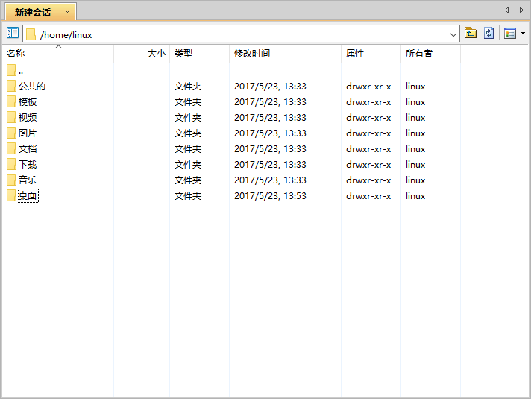Click 桌面's modified time 2017/5/23, 13:53
The height and width of the screenshot is (399, 531).
270,196
